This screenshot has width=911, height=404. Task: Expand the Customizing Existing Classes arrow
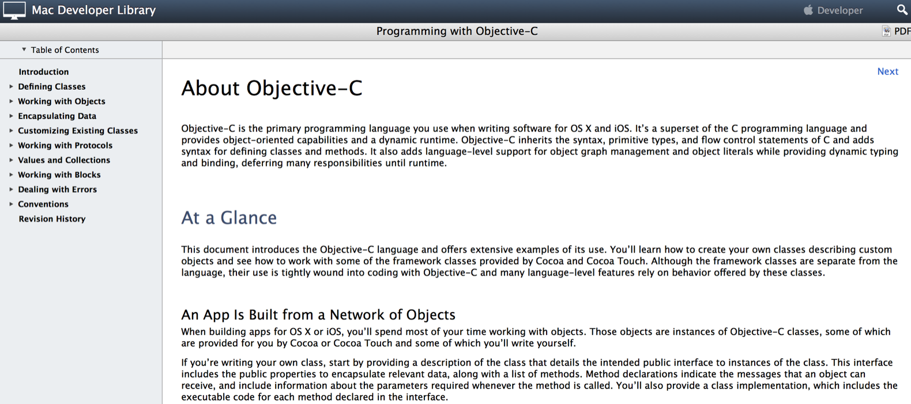(x=11, y=131)
